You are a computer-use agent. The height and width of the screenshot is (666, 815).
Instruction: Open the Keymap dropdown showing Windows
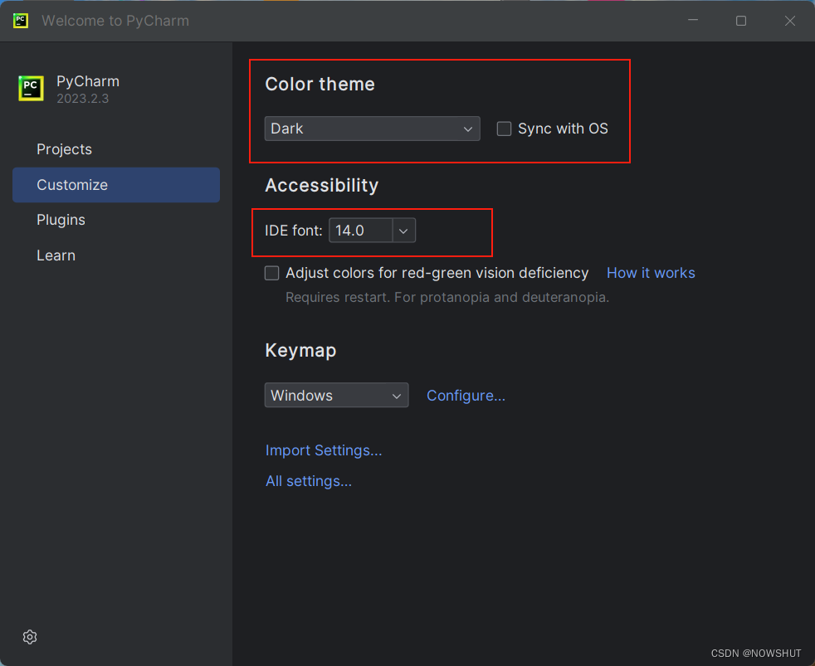click(336, 396)
